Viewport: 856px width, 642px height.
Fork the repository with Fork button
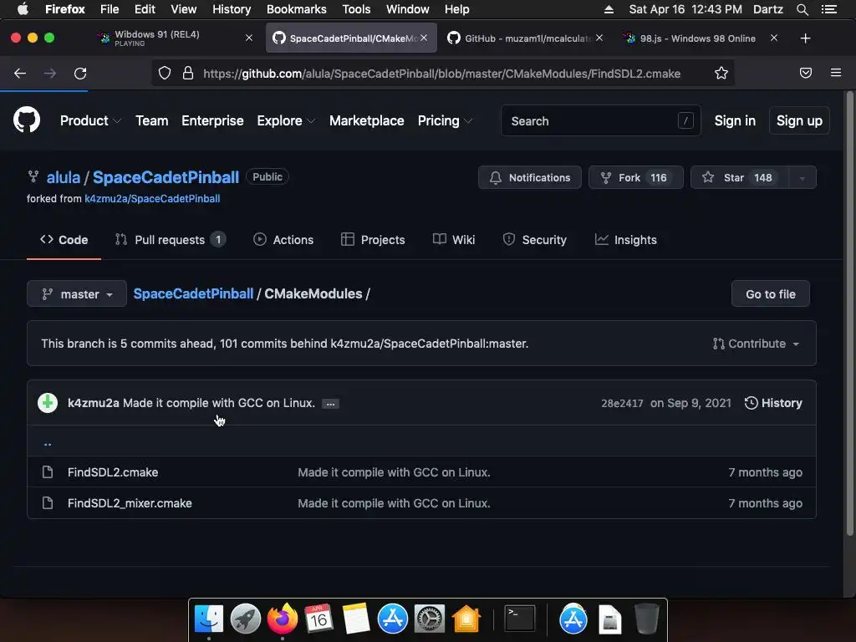pos(635,177)
